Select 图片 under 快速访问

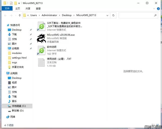coord(14,44)
